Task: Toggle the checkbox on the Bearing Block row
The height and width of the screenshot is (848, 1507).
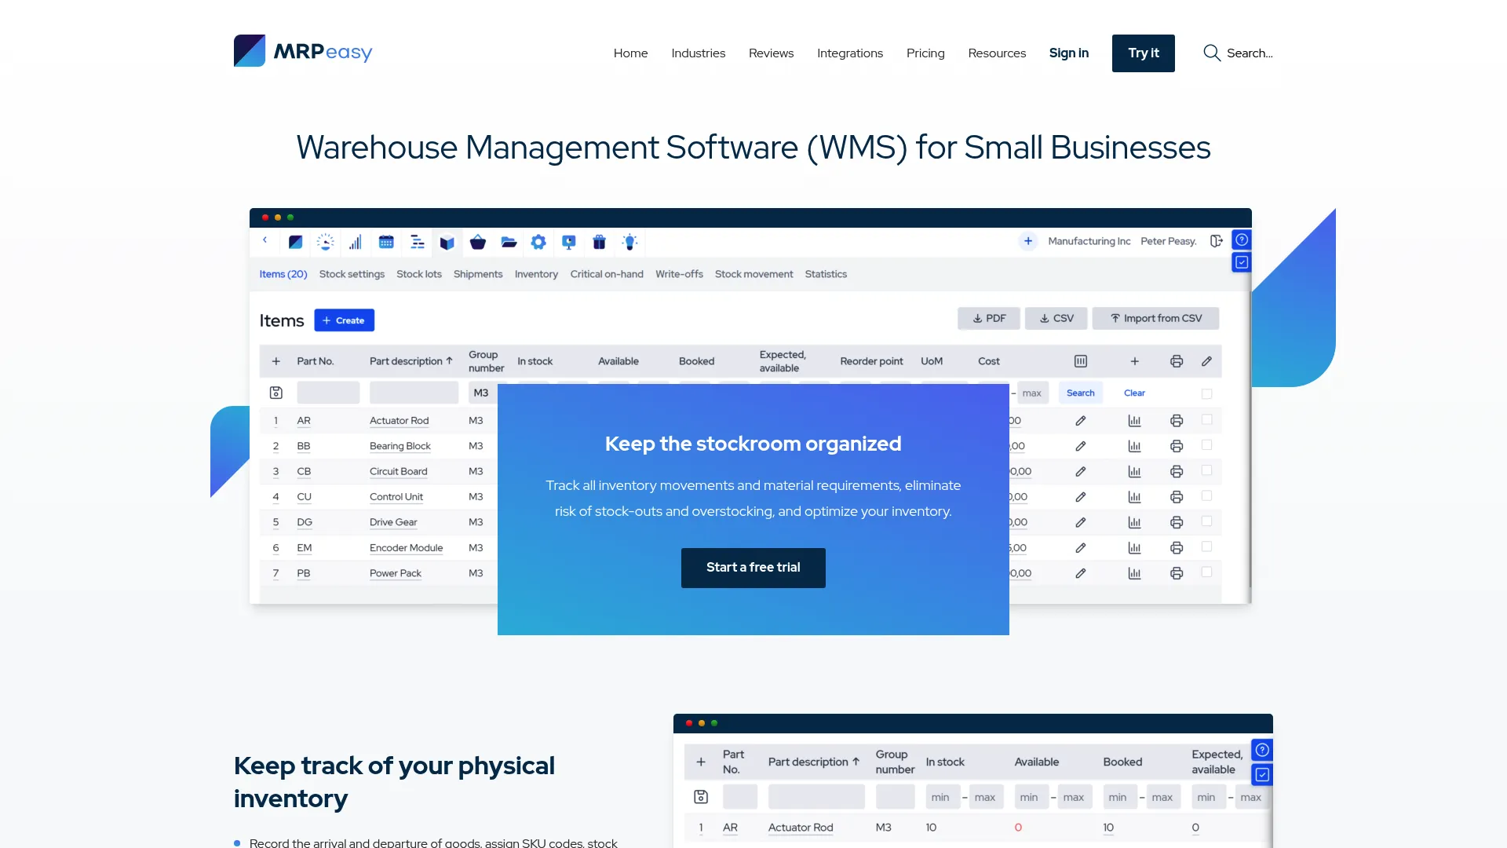Action: pyautogui.click(x=1208, y=446)
